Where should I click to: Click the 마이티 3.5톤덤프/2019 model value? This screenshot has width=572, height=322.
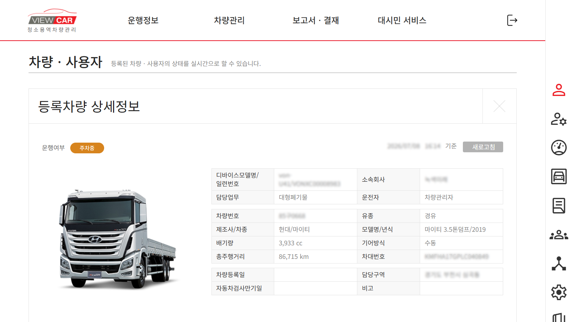[x=455, y=230]
